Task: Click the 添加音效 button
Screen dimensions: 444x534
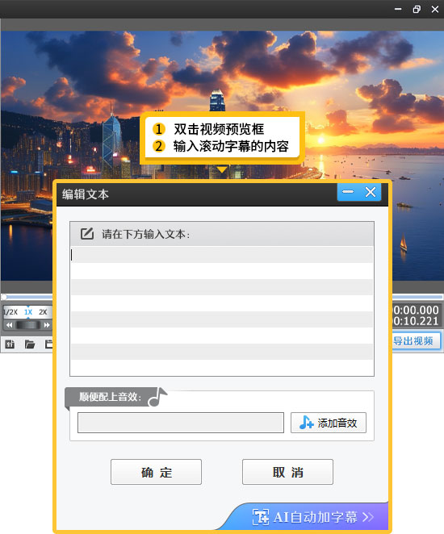Action: click(329, 423)
